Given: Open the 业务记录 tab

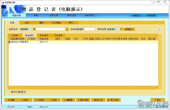Looking at the screenshot, I should (x=54, y=15).
